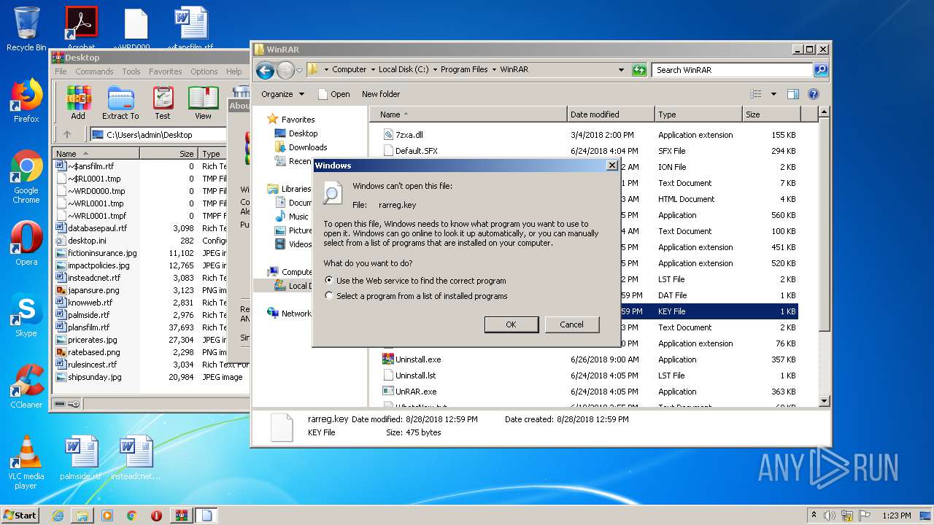Viewport: 934px width, 525px height.
Task: Sort WinRAR list by Size column
Action: pos(169,154)
